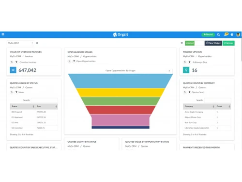Open Quotes link in Quotes Count By Status
This screenshot has width=242, height=182.
point(87,146)
